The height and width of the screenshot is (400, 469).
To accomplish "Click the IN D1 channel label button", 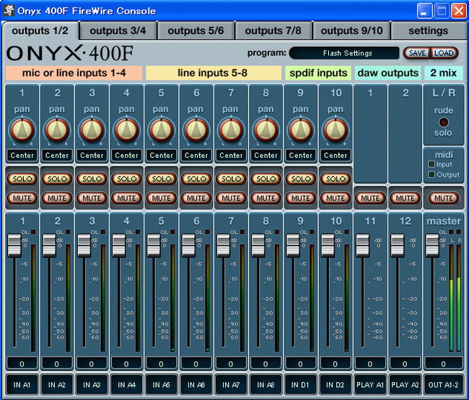I will 300,384.
